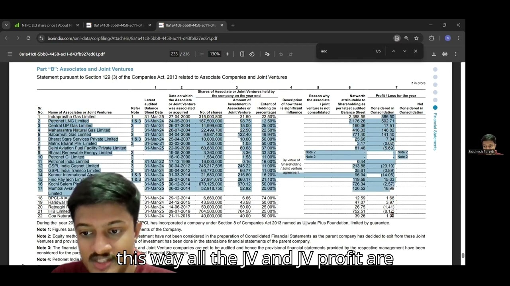Click the zoom magnifier icon in address bar

click(406, 38)
